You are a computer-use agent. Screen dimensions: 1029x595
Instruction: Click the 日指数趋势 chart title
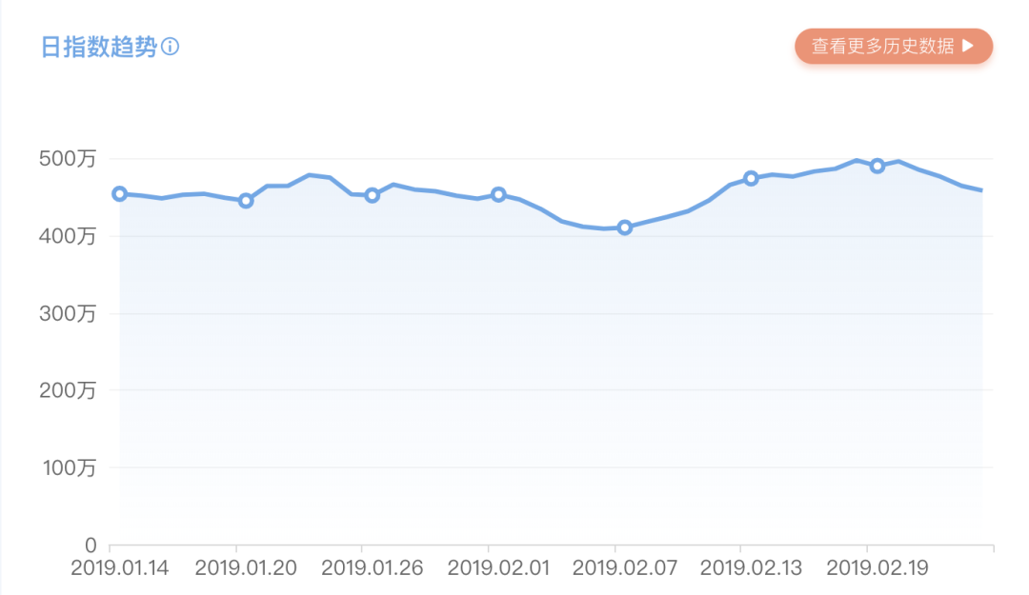98,47
